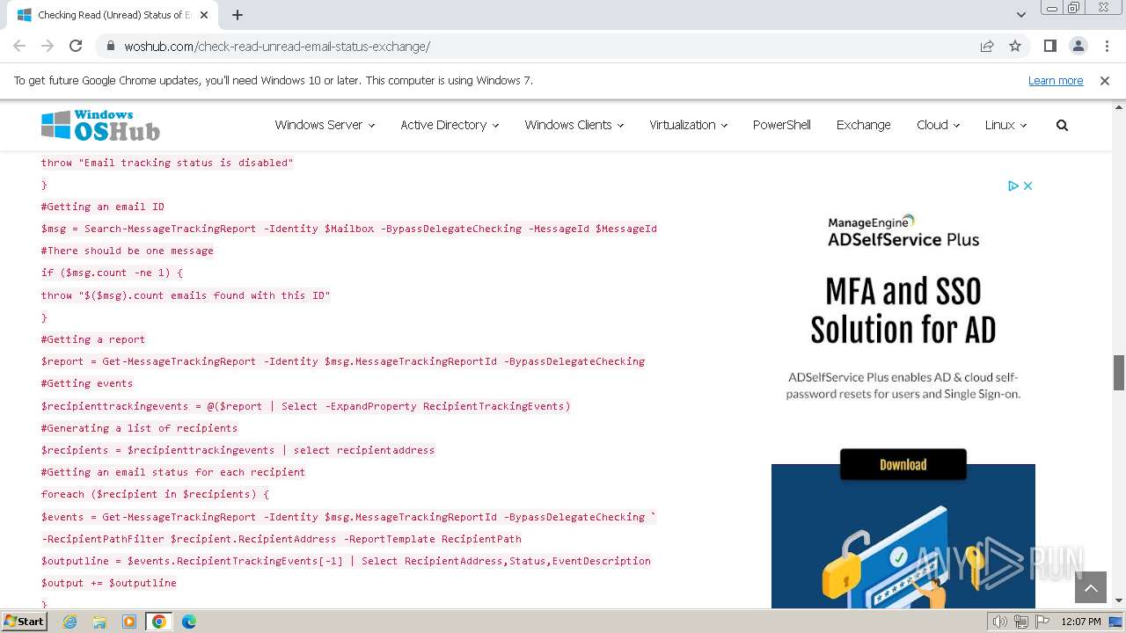1126x633 pixels.
Task: Click the 'if ($msg.count -ne 1) {' line
Action: (113, 273)
